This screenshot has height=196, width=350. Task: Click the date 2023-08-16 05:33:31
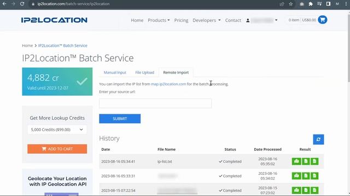click(118, 176)
